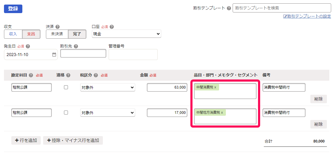The image size is (333, 155).
Task: Open help icon beside 取引テンプレート
Action: click(229, 8)
